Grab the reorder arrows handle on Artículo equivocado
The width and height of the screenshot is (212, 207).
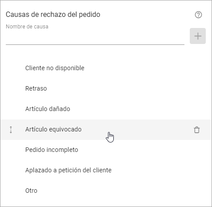click(11, 130)
